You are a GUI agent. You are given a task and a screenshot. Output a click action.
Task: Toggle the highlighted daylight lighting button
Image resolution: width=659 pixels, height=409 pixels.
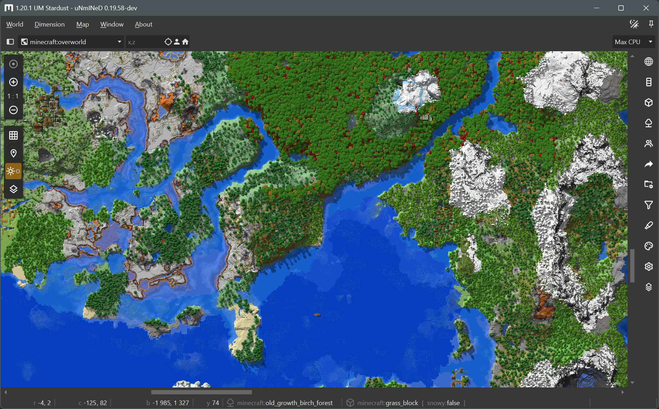coord(13,171)
